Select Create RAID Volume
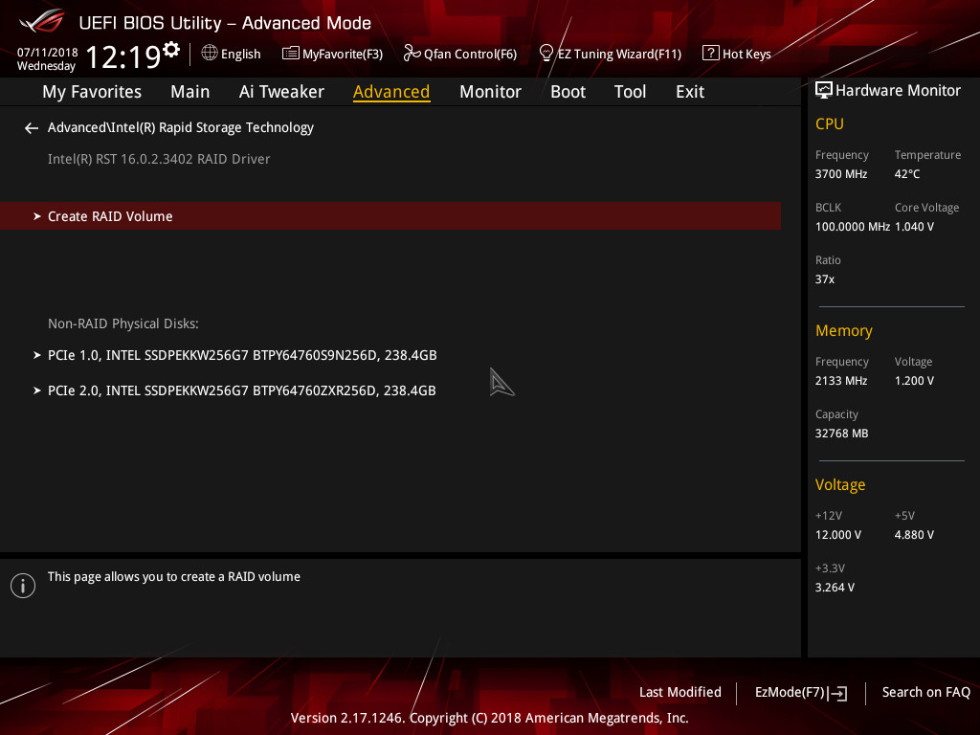The height and width of the screenshot is (735, 980). 390,215
